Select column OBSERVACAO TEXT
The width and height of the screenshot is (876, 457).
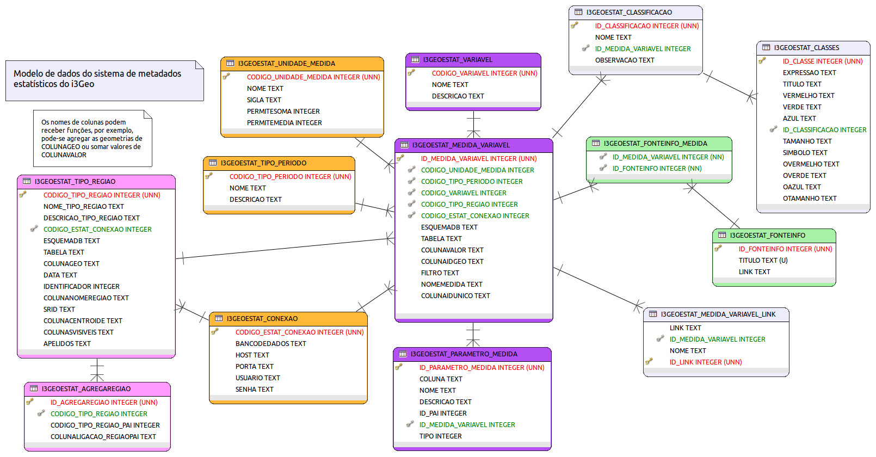point(625,60)
